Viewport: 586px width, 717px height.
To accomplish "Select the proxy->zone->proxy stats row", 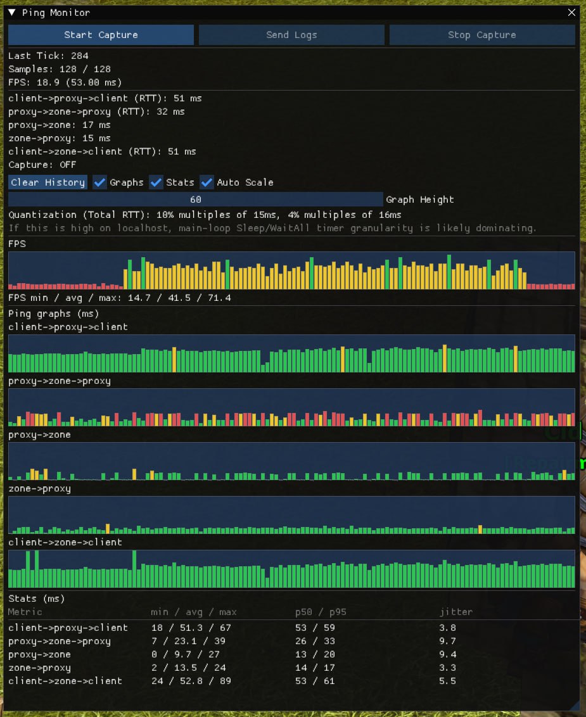I will coord(291,641).
